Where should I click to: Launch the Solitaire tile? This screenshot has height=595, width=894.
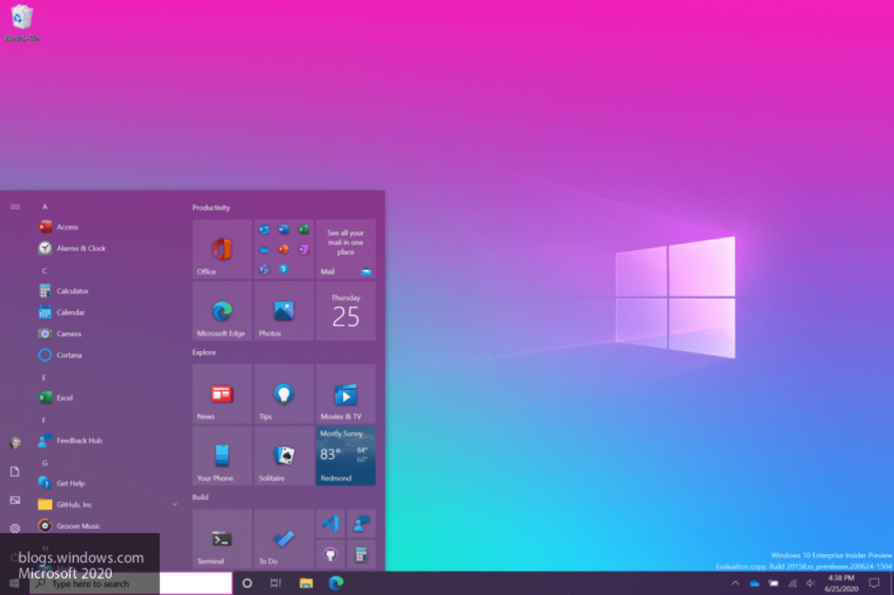283,456
